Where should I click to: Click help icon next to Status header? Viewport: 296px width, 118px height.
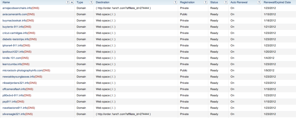click(x=226, y=2)
